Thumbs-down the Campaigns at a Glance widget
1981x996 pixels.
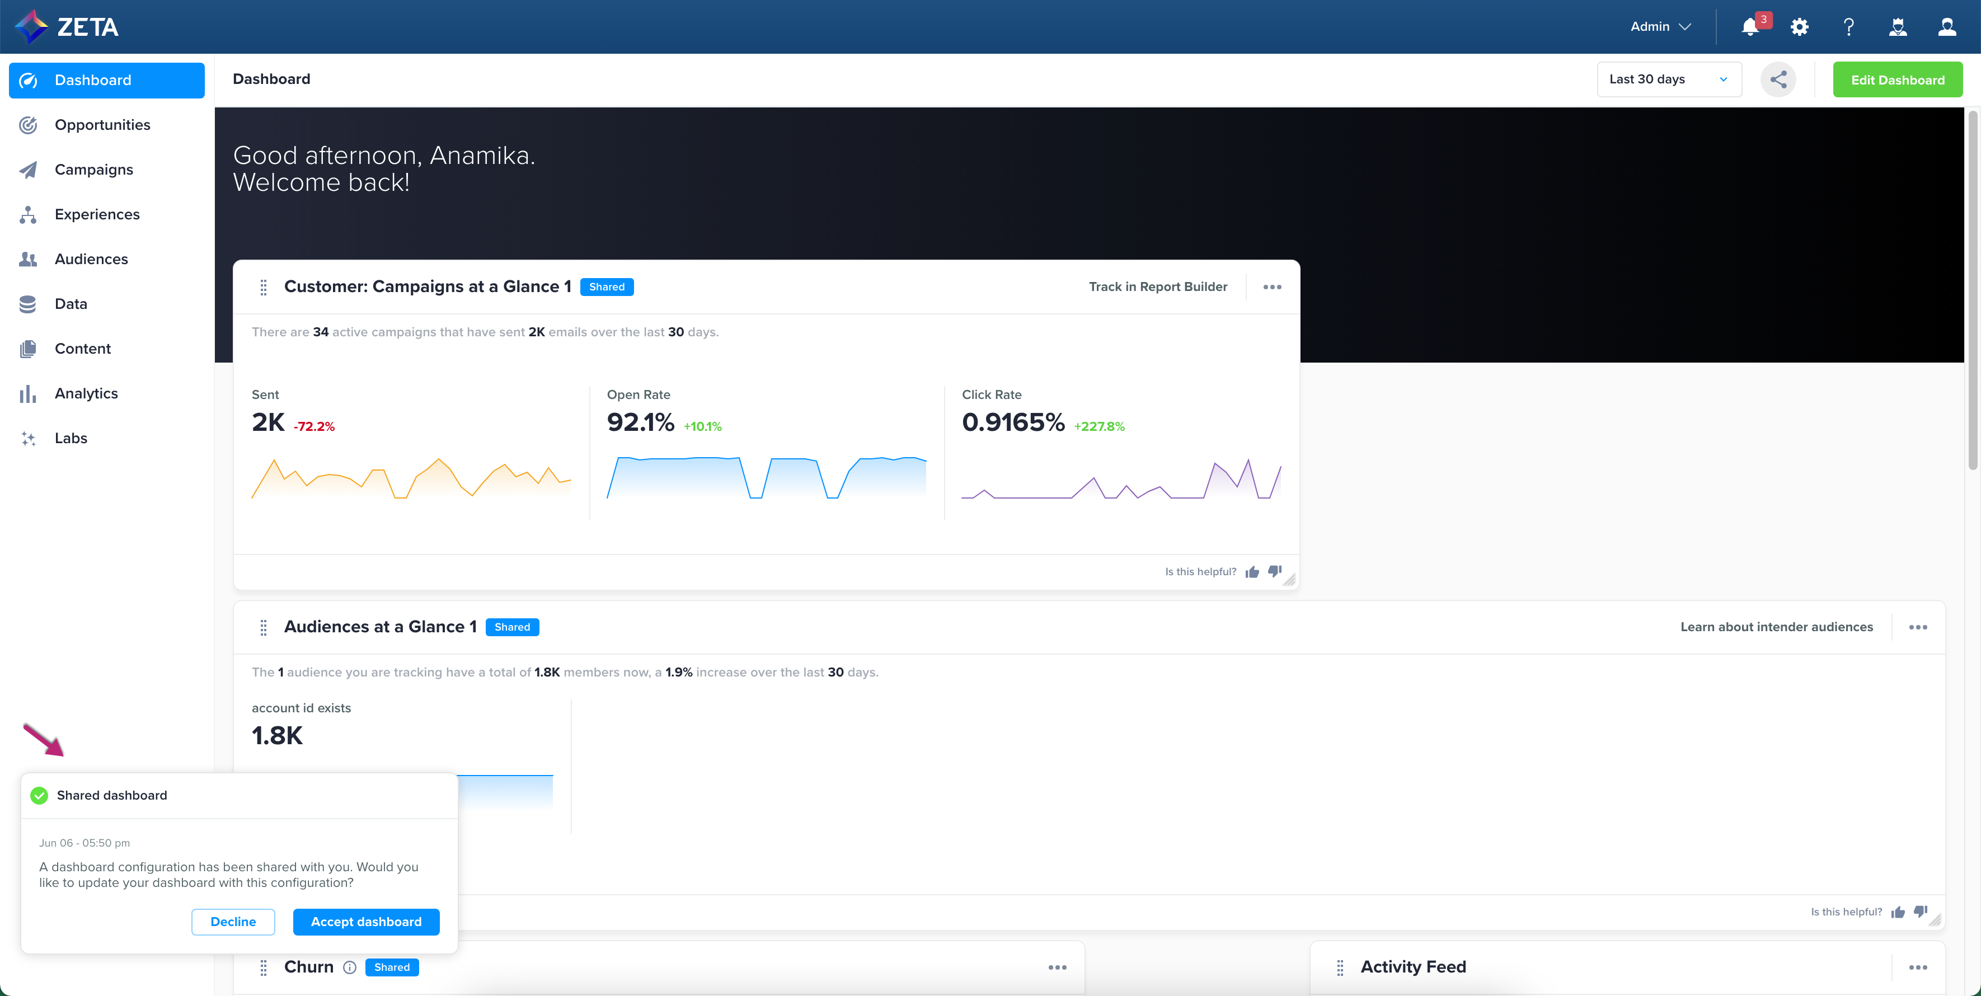pyautogui.click(x=1275, y=571)
